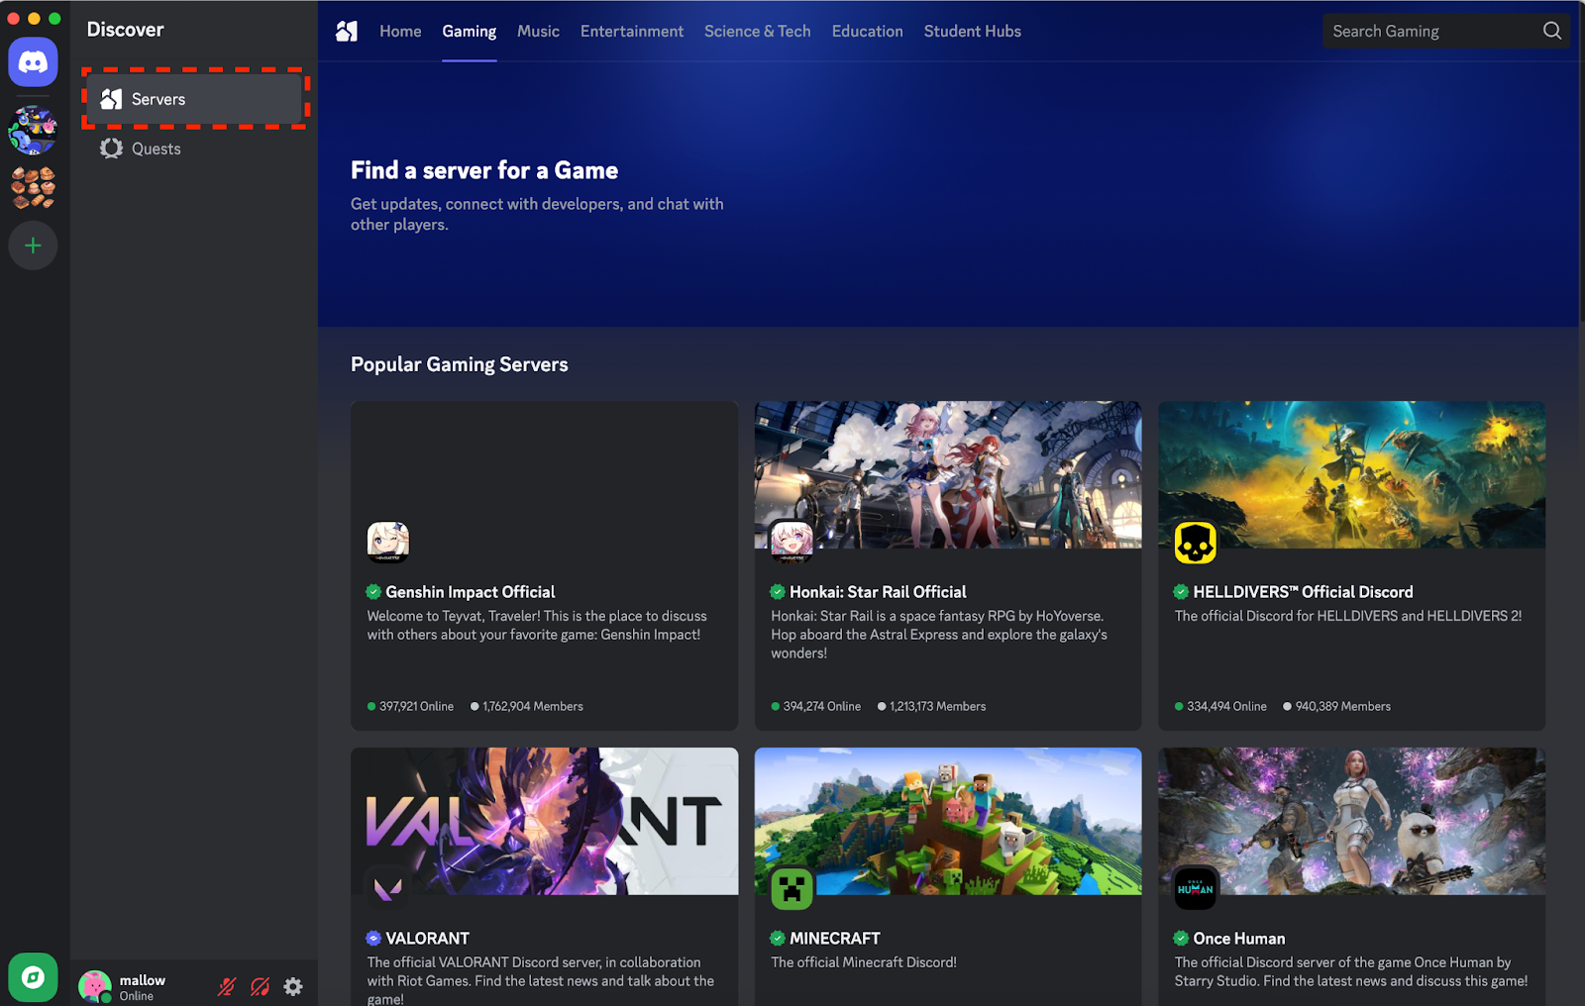Click Honkai: Star Rail banner image
The image size is (1585, 1006).
click(x=948, y=474)
